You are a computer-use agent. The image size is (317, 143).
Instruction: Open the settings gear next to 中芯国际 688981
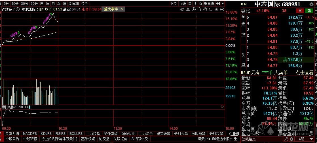pos(311,4)
